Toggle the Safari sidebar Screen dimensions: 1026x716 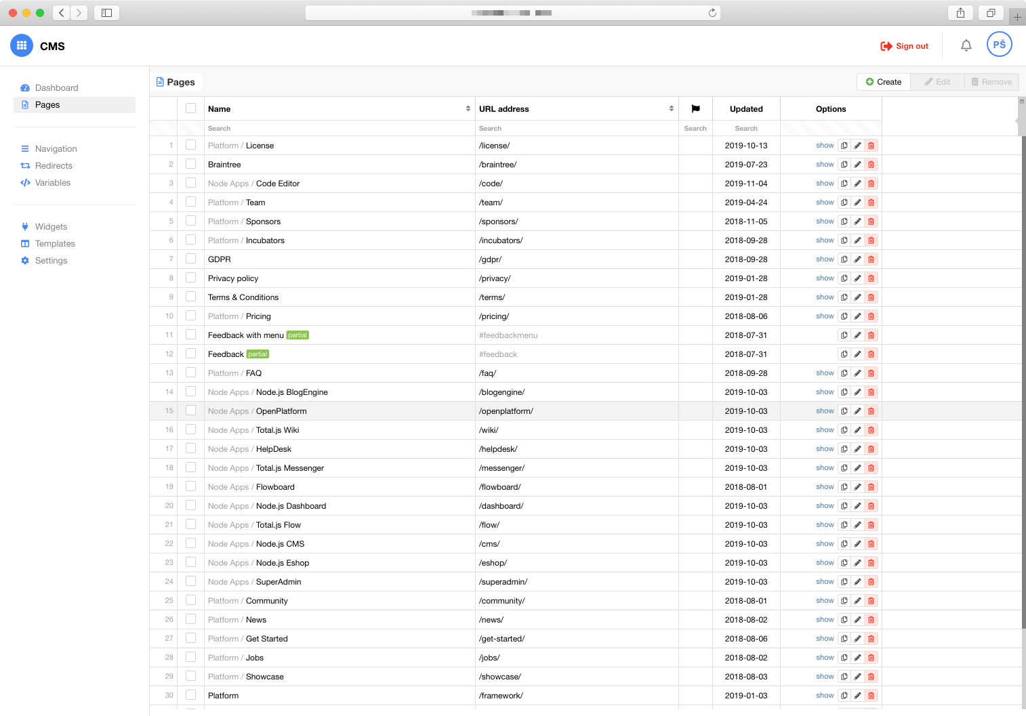106,13
